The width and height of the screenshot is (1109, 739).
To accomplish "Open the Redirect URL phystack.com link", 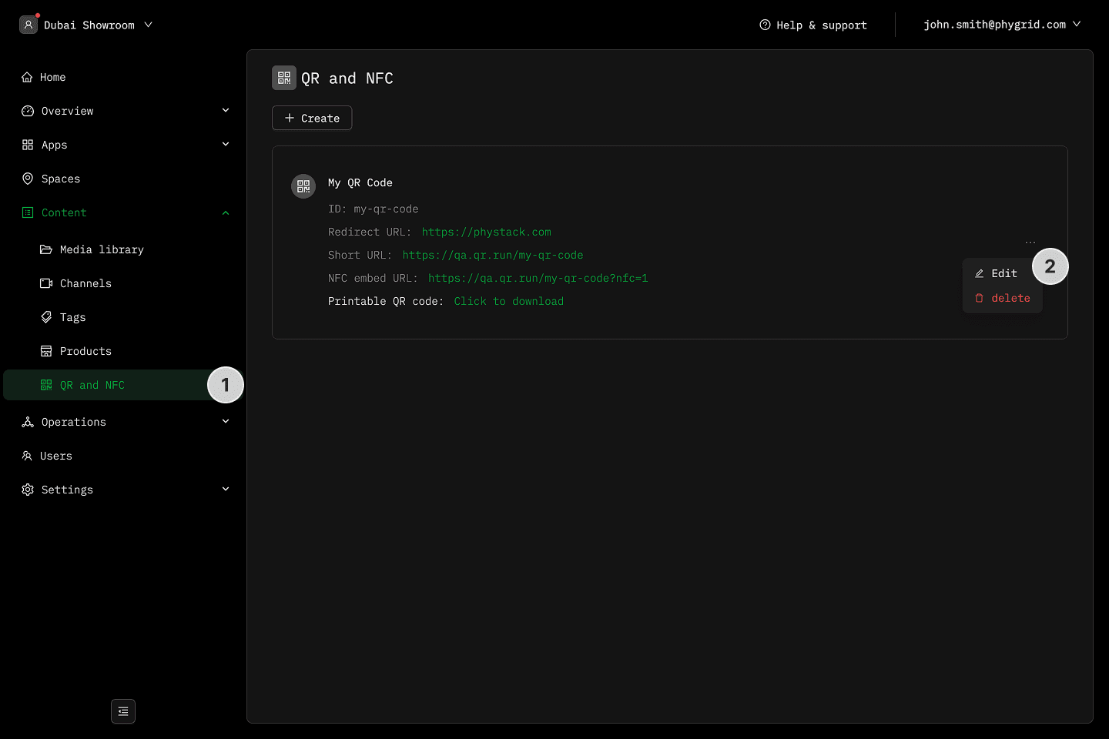I will coord(486,232).
